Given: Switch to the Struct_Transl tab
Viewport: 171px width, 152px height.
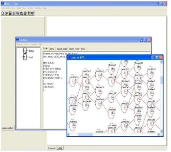Looking at the screenshot, I should click(74, 49).
